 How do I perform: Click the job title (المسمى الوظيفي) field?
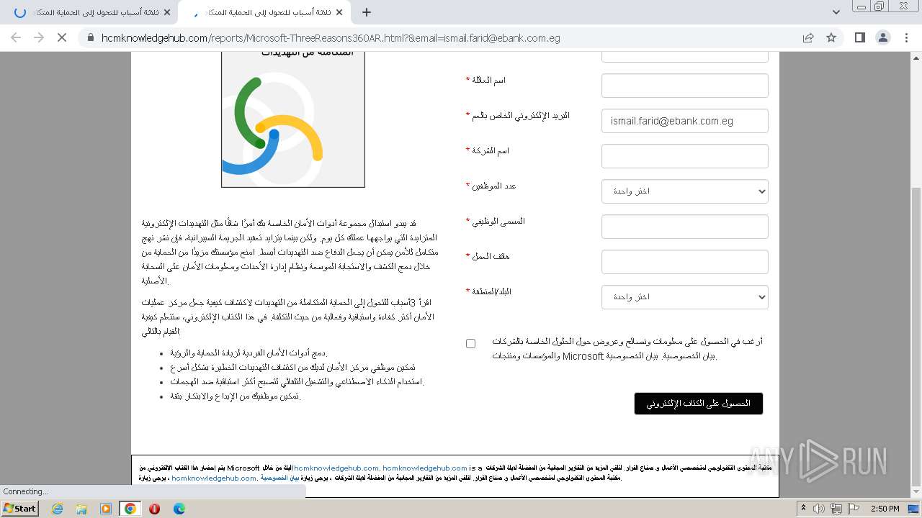(x=685, y=227)
